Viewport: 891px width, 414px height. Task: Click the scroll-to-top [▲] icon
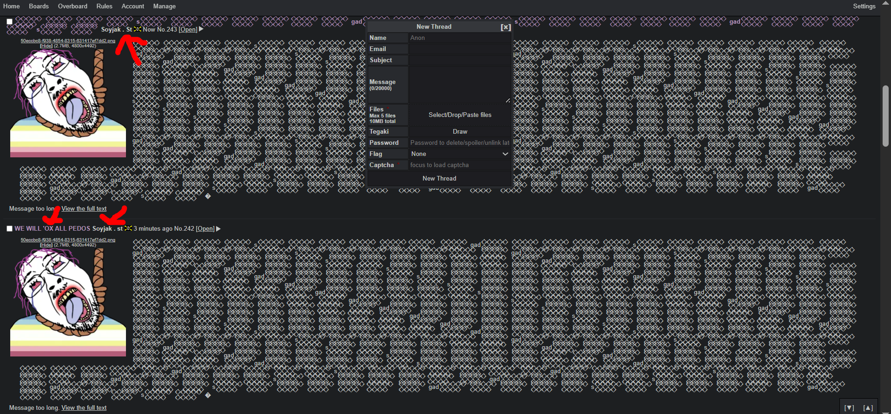[x=868, y=408]
